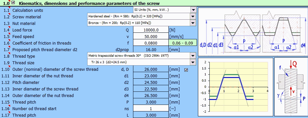Viewport: 308px width, 118px height.
Task: Open the Thread type dropdown arrow
Action: pos(193,56)
